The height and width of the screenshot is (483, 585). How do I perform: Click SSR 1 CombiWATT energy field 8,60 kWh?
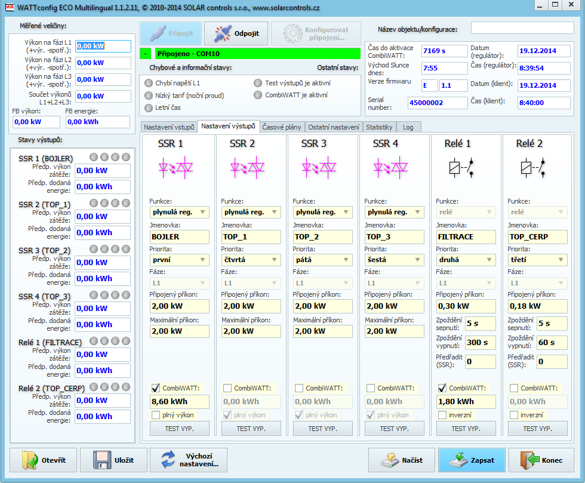(180, 402)
